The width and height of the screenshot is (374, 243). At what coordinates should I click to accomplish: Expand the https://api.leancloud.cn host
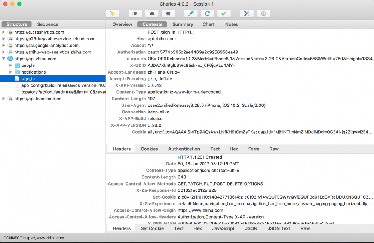point(4,99)
